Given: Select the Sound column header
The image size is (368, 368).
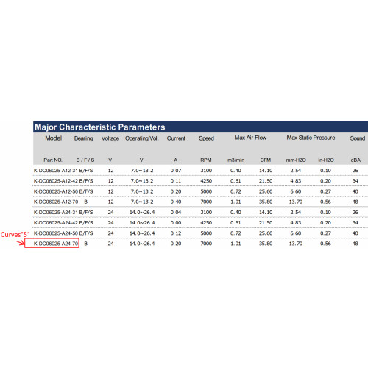Looking at the screenshot, I should [358, 138].
